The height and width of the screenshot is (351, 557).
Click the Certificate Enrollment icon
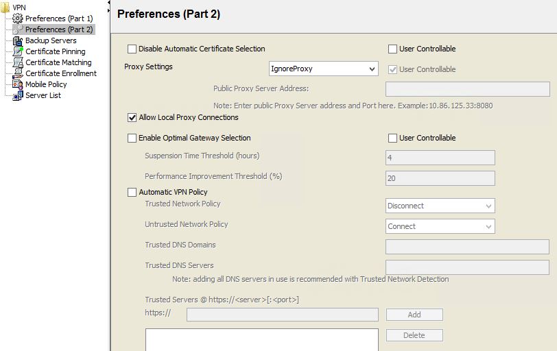coord(17,73)
